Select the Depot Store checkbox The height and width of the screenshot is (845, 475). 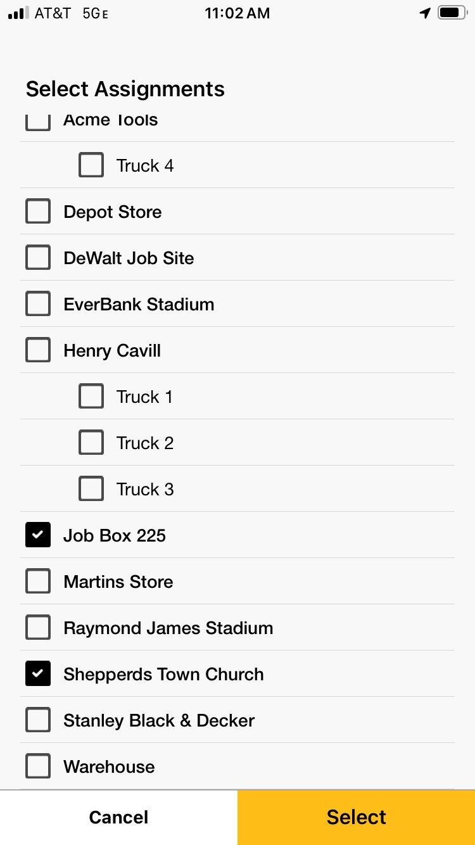coord(38,212)
